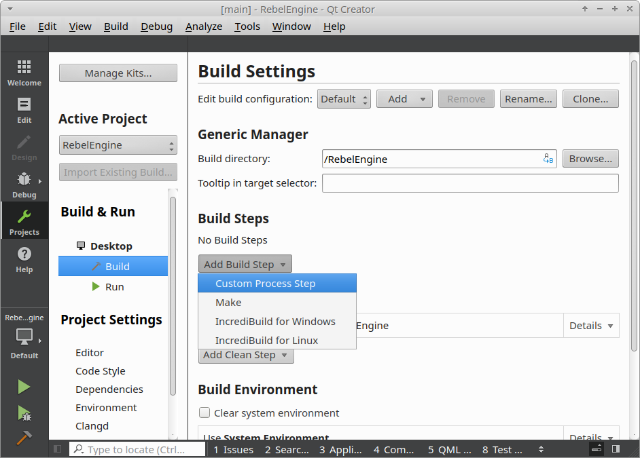Click Manage Kits button
This screenshot has width=640, height=458.
118,73
